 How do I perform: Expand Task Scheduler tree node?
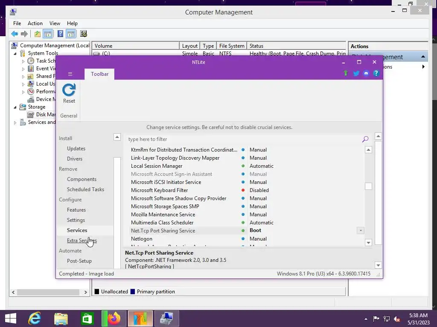(x=23, y=61)
